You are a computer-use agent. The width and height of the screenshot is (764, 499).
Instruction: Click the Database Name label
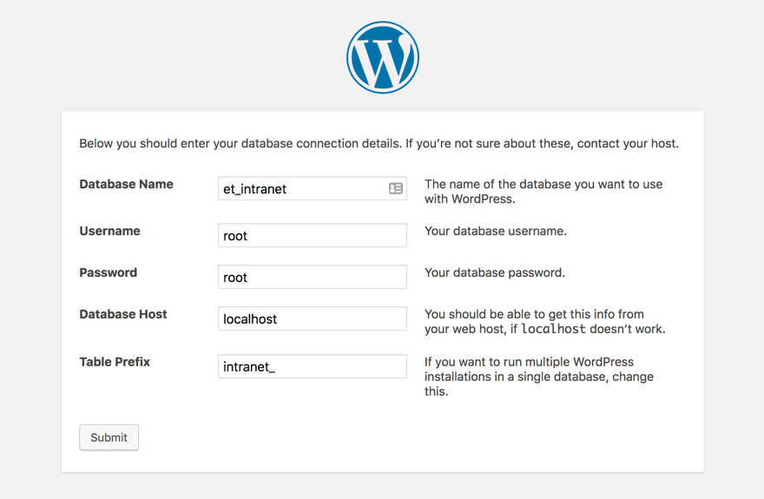pos(126,184)
